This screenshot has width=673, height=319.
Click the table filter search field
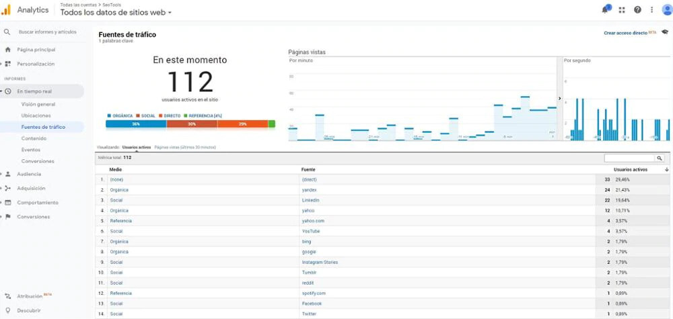point(629,158)
